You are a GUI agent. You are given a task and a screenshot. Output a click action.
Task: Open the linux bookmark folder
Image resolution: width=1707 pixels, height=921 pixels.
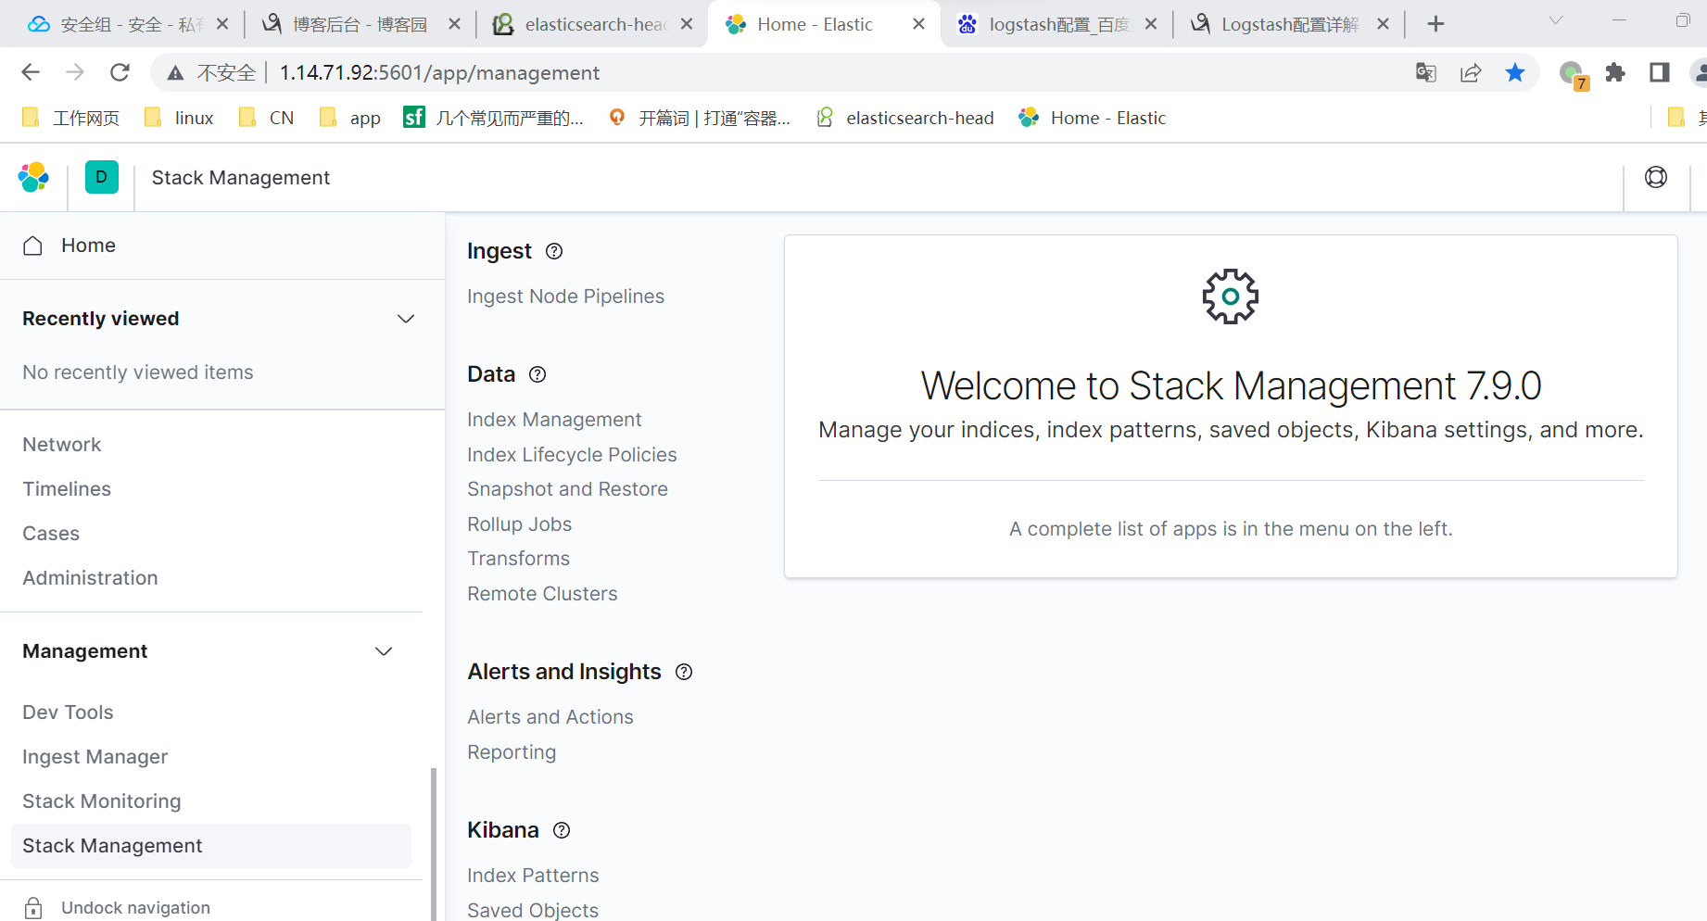(179, 118)
